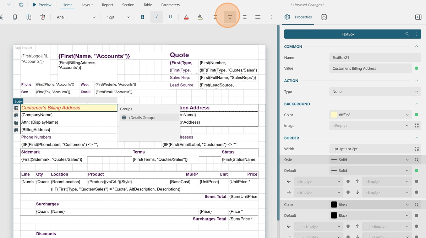Open the toolbar more options menu
426x238 pixels.
click(x=272, y=17)
